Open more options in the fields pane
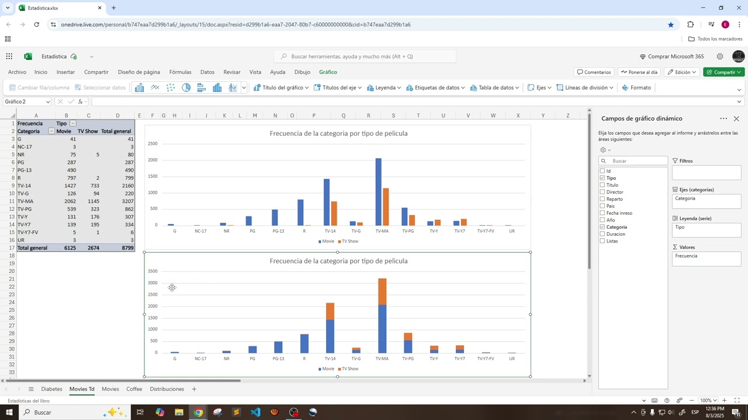This screenshot has width=748, height=420. [723, 118]
